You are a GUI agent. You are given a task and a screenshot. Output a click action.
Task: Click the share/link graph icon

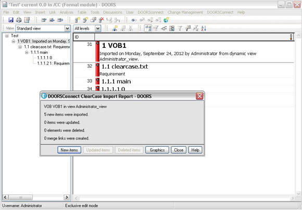[163, 29]
